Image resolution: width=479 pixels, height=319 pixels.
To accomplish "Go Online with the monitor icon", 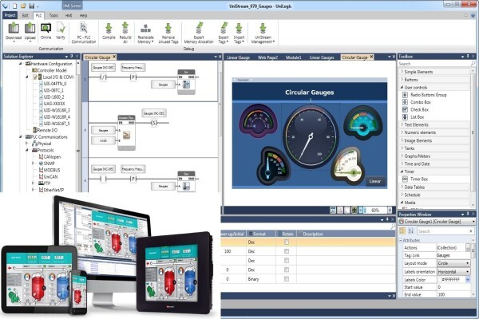I will (x=46, y=28).
